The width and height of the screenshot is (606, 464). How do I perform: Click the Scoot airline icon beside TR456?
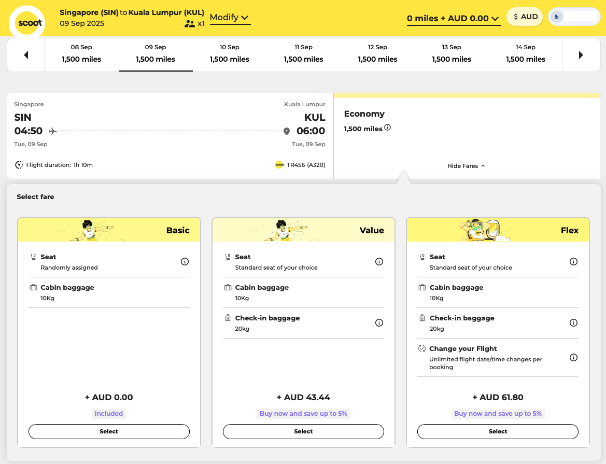point(279,165)
